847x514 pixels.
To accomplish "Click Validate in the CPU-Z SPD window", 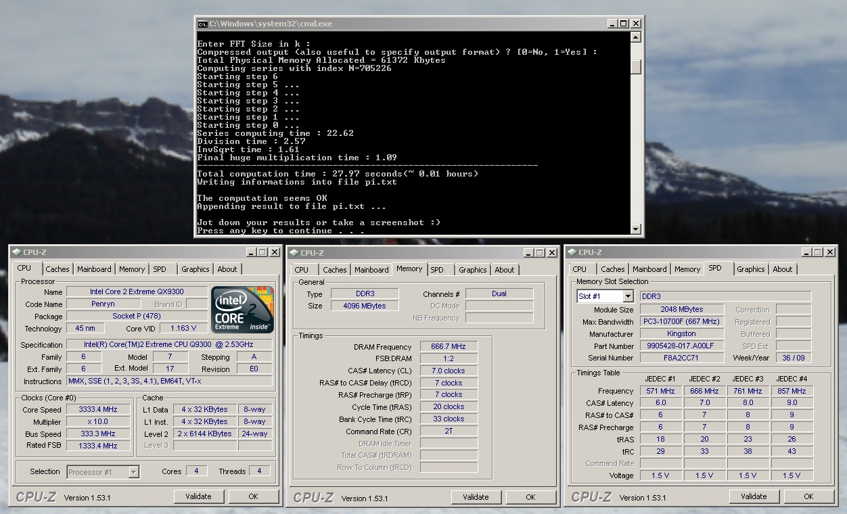I will 754,496.
